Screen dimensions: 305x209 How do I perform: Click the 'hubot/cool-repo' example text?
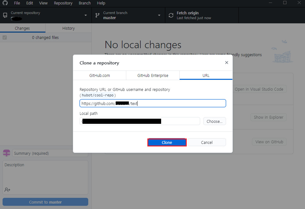coord(98,95)
